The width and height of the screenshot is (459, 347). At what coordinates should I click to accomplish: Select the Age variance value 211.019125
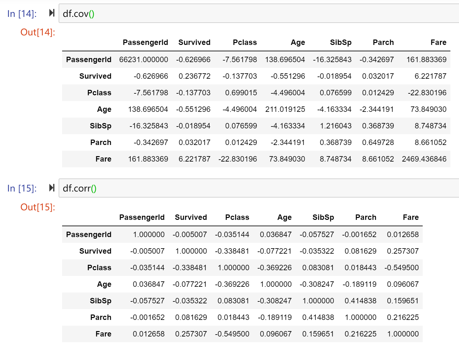tap(285, 109)
